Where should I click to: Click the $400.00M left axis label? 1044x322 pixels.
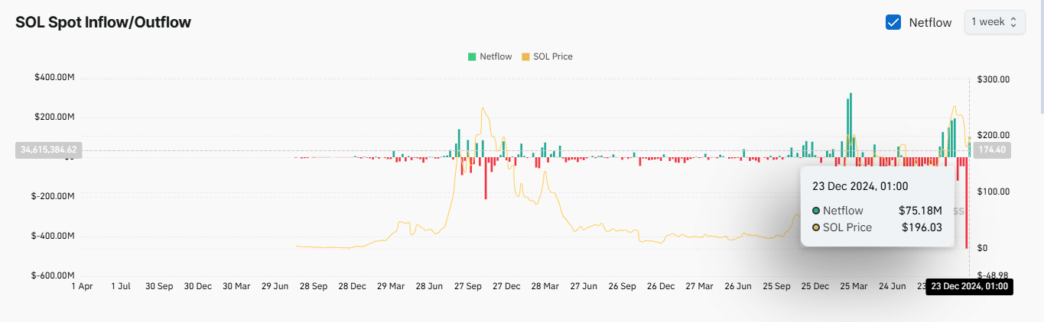pos(54,78)
